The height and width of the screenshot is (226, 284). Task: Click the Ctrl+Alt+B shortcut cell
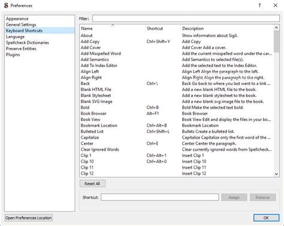pos(156,126)
